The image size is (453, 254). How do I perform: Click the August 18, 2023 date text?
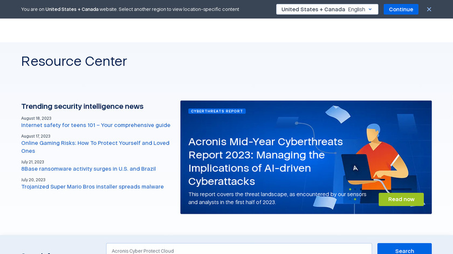[36, 118]
